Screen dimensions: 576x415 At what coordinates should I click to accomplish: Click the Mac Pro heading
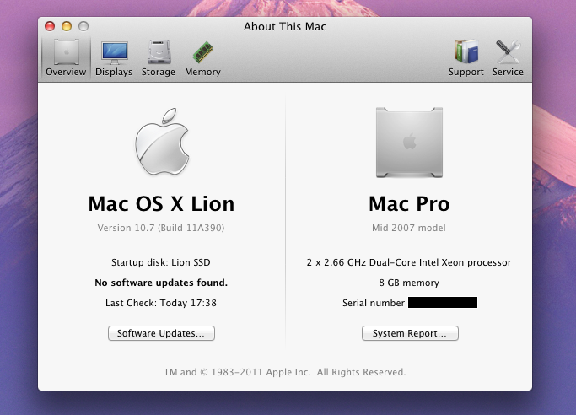[x=409, y=203]
